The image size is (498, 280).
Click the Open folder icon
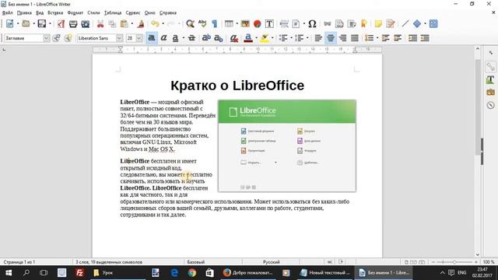pos(26,24)
